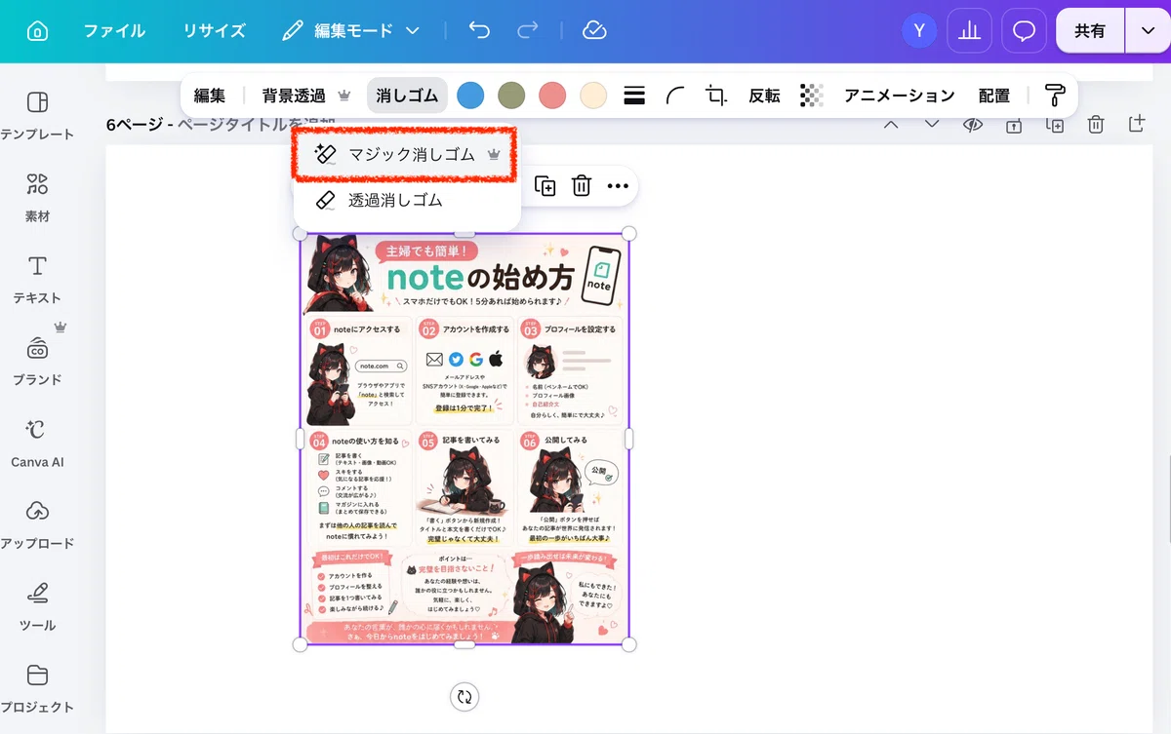This screenshot has height=734, width=1171.
Task: Redo the last action
Action: 528,31
